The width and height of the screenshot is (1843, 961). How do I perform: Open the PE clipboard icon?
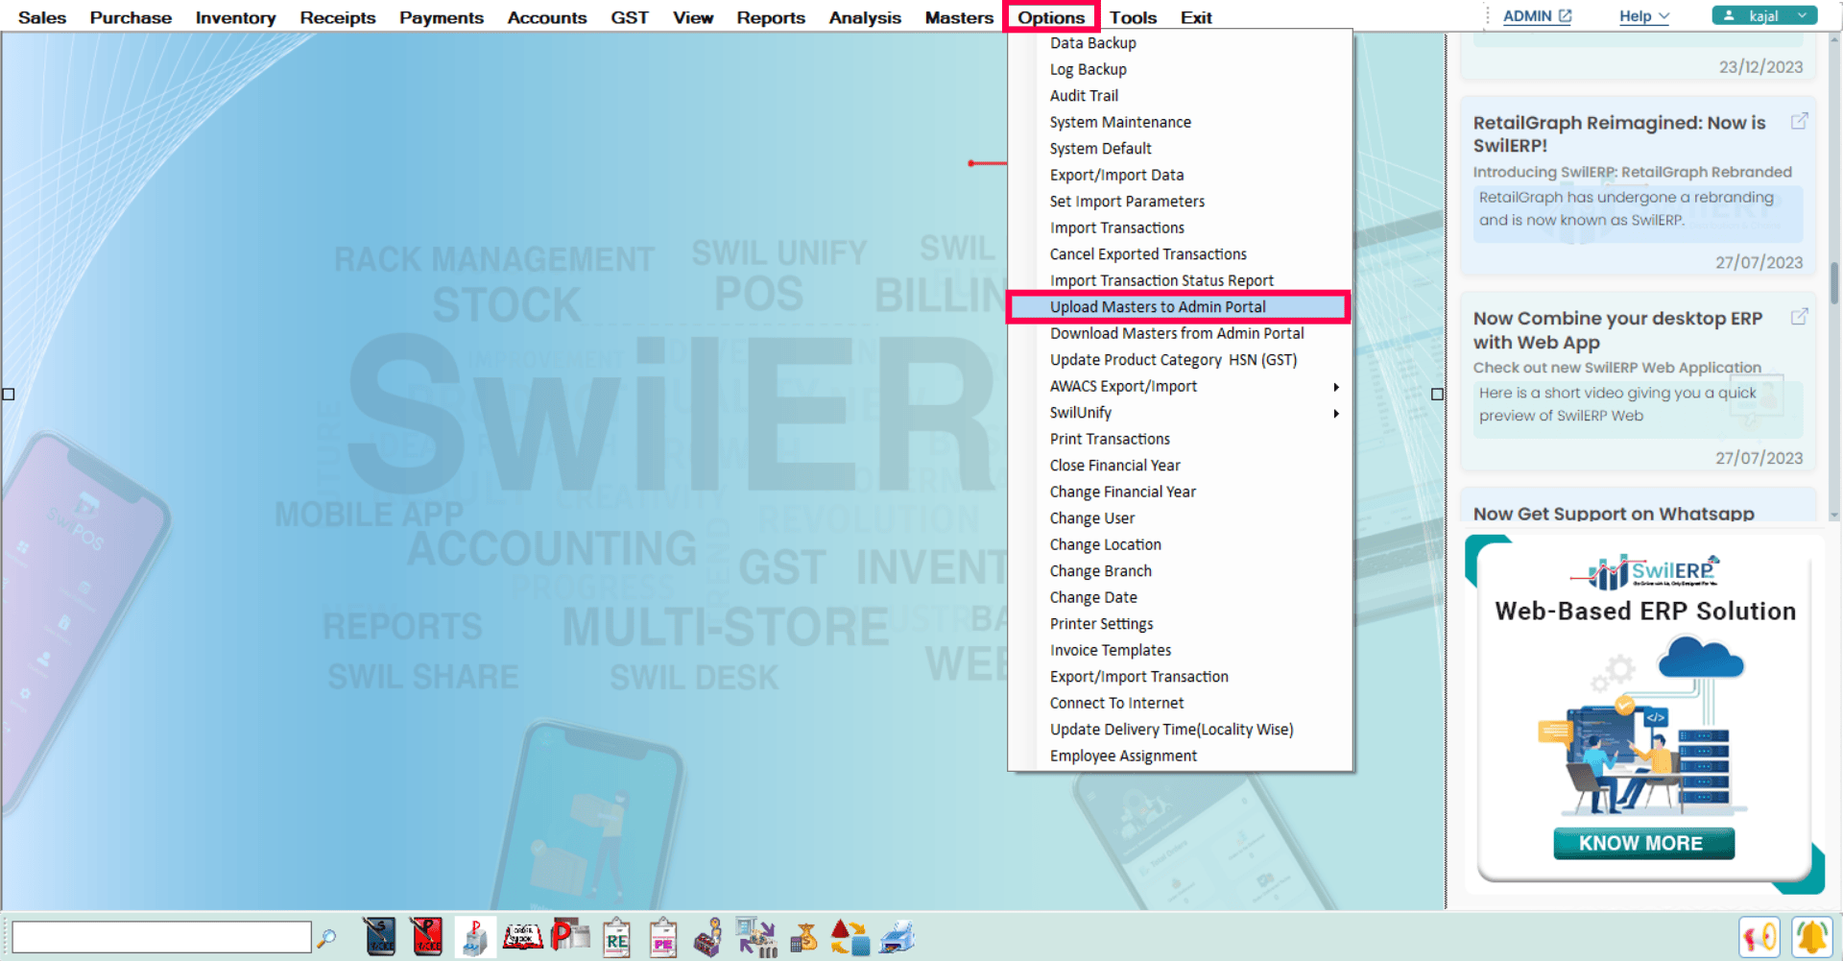click(x=662, y=937)
